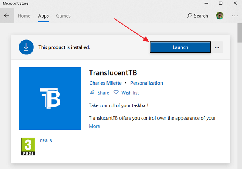
Task: Share this app
Action: point(99,93)
